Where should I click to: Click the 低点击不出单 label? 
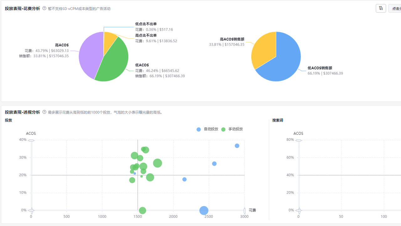[146, 24]
